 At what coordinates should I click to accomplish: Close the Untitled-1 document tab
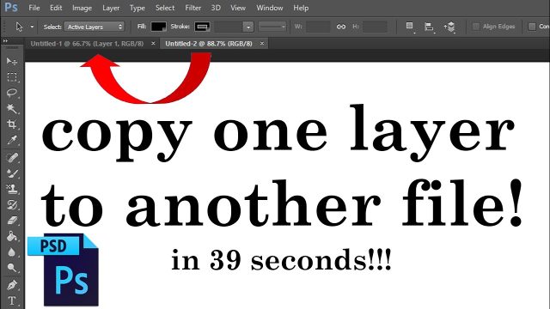click(153, 44)
